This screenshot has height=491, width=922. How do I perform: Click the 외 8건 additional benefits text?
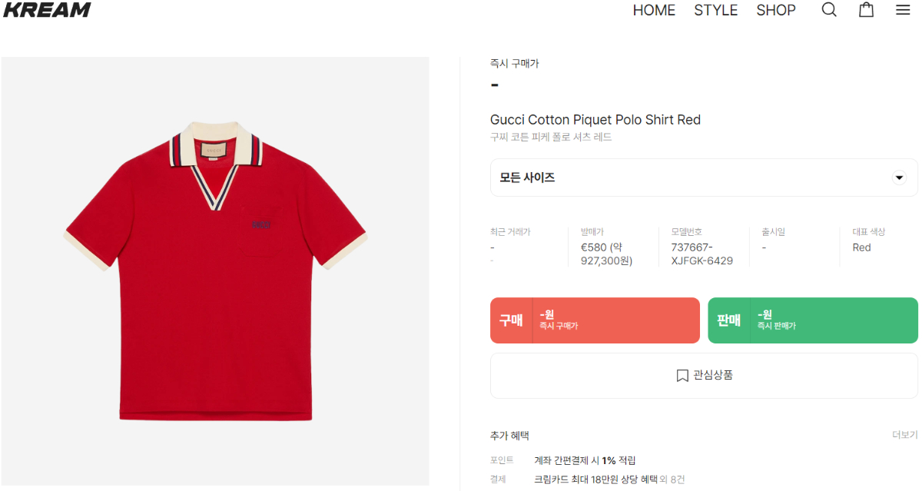click(672, 479)
